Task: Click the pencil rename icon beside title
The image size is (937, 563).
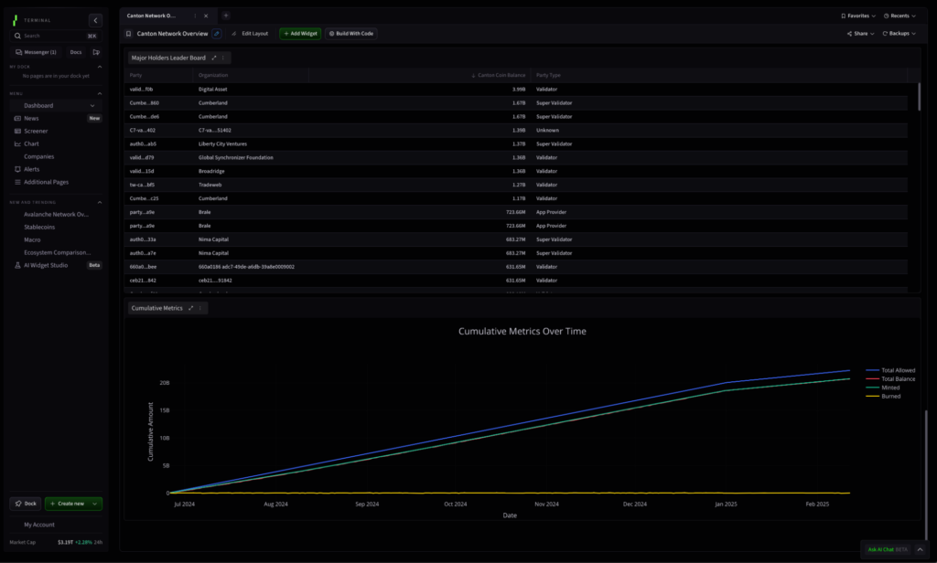Action: (x=217, y=34)
